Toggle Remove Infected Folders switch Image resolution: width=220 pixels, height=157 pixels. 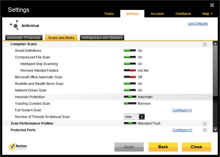[x=130, y=70]
